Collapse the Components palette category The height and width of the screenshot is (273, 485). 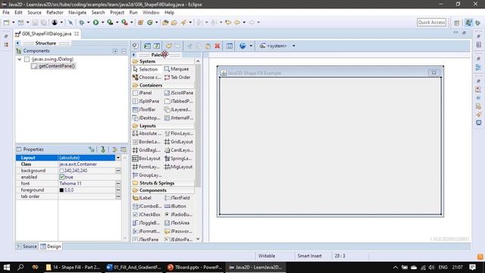[163, 190]
